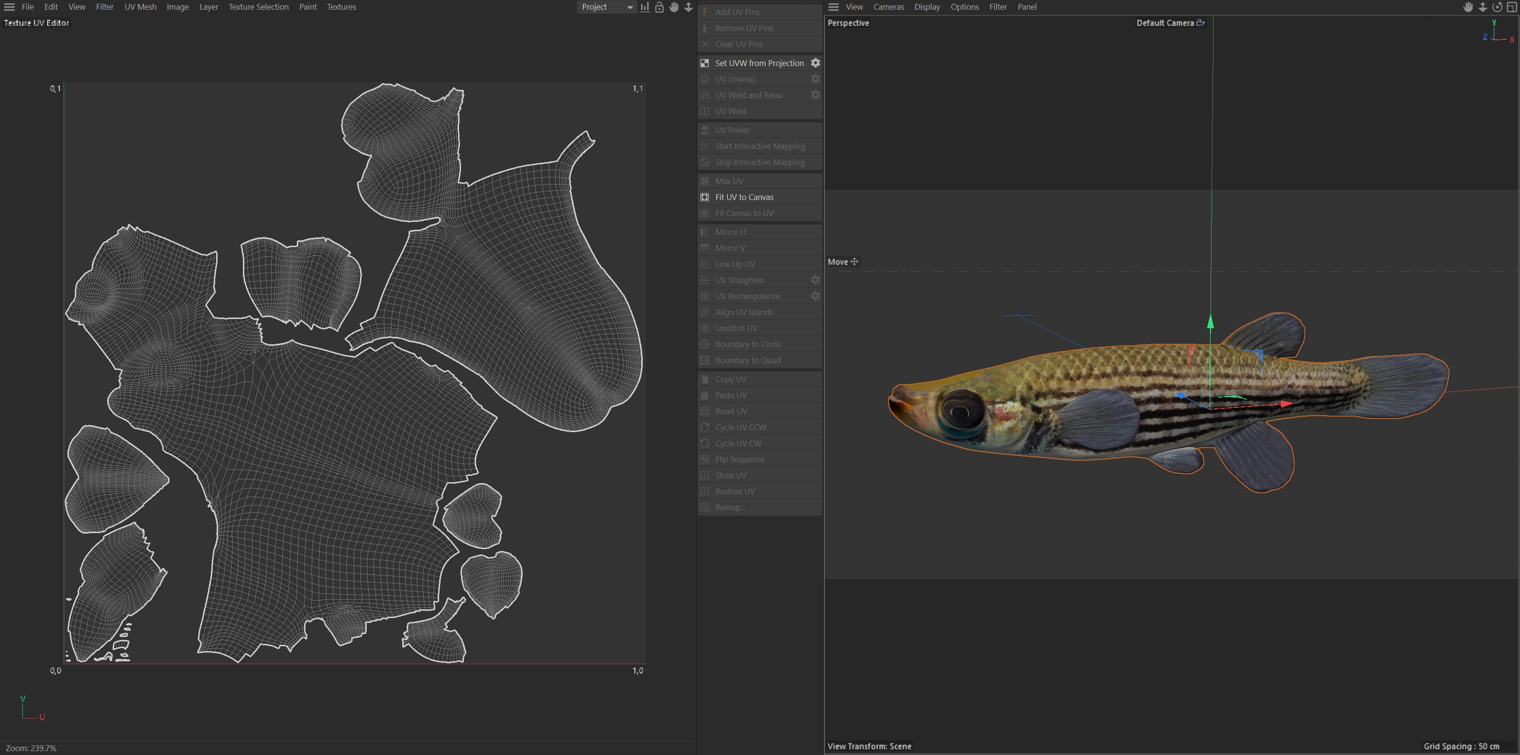
Task: Open the Texture UV Editor hamburger menu
Action: click(x=9, y=7)
